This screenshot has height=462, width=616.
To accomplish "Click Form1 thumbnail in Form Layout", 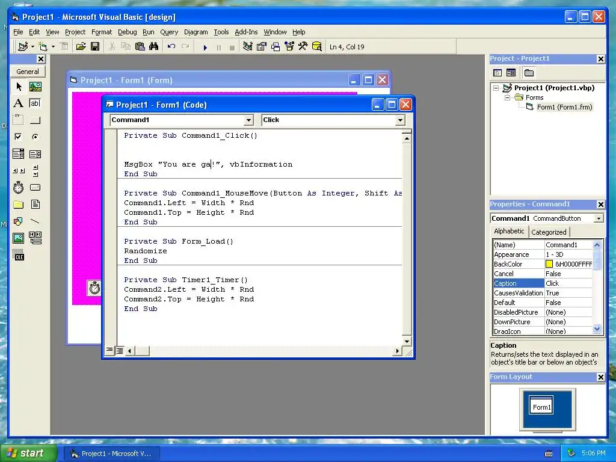I will pyautogui.click(x=541, y=405).
